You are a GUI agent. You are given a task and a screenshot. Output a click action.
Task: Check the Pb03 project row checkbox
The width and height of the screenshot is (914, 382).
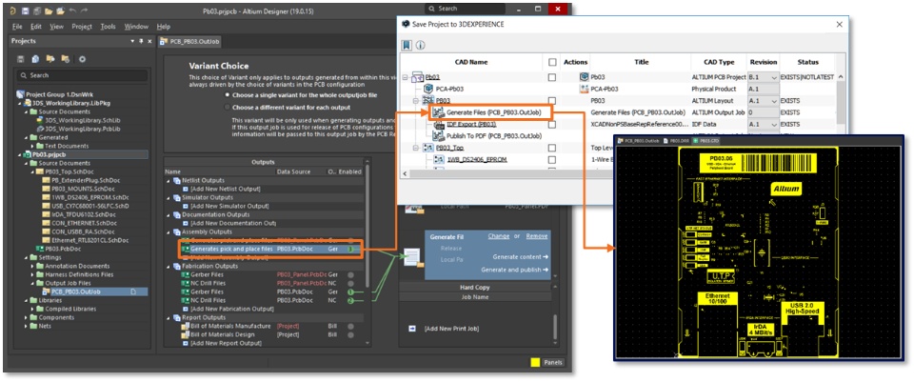pyautogui.click(x=552, y=76)
